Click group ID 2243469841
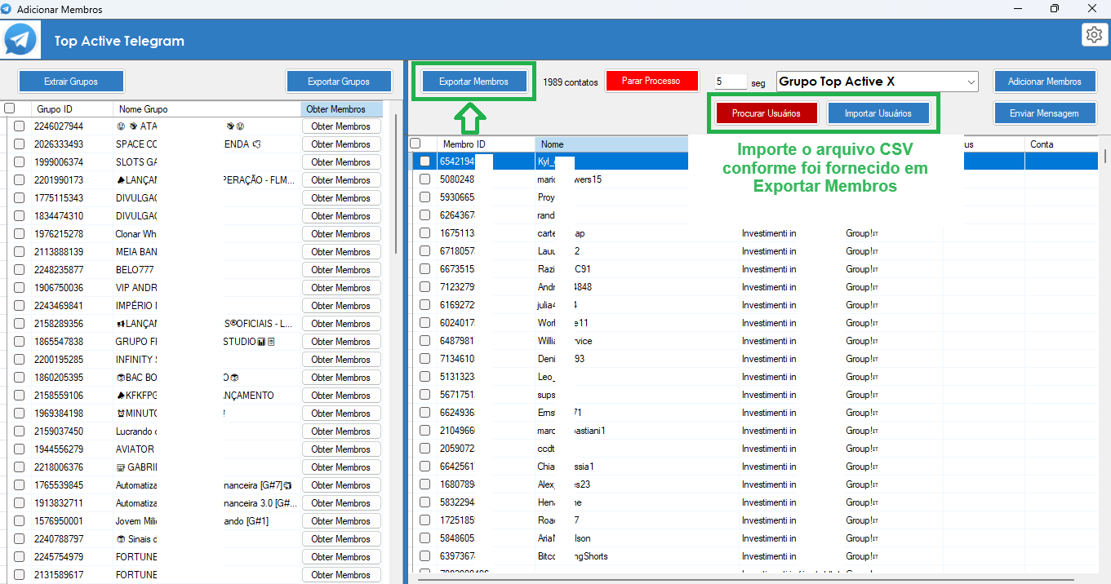This screenshot has width=1111, height=584. [x=59, y=306]
